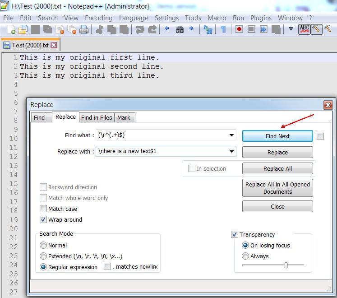The height and width of the screenshot is (298, 337).
Task: Close current document via toolbar icon
Action: click(60, 29)
